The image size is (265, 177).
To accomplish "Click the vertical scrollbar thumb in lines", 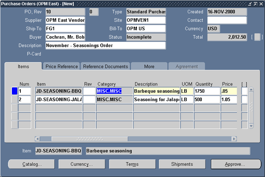I will coord(251,108).
